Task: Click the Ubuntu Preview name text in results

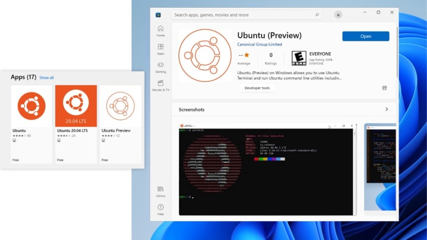Action: coord(116,130)
